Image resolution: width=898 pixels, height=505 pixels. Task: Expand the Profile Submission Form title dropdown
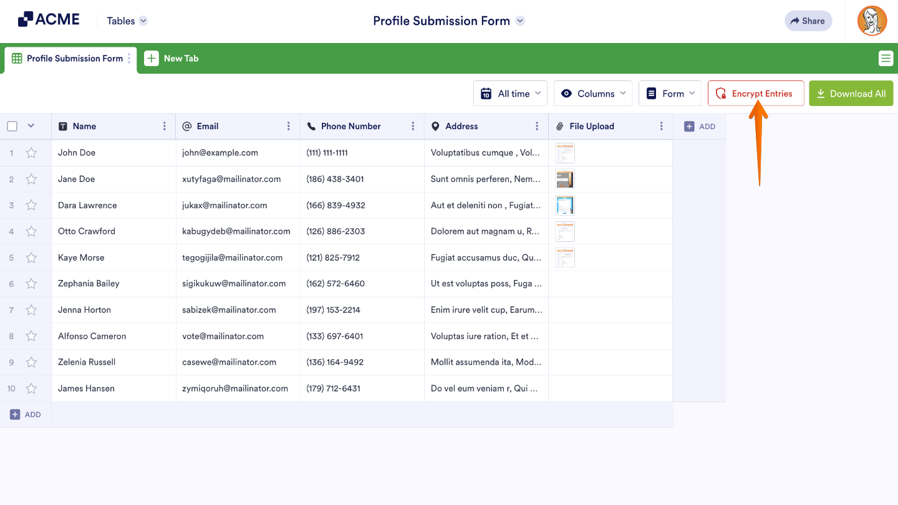pyautogui.click(x=519, y=21)
